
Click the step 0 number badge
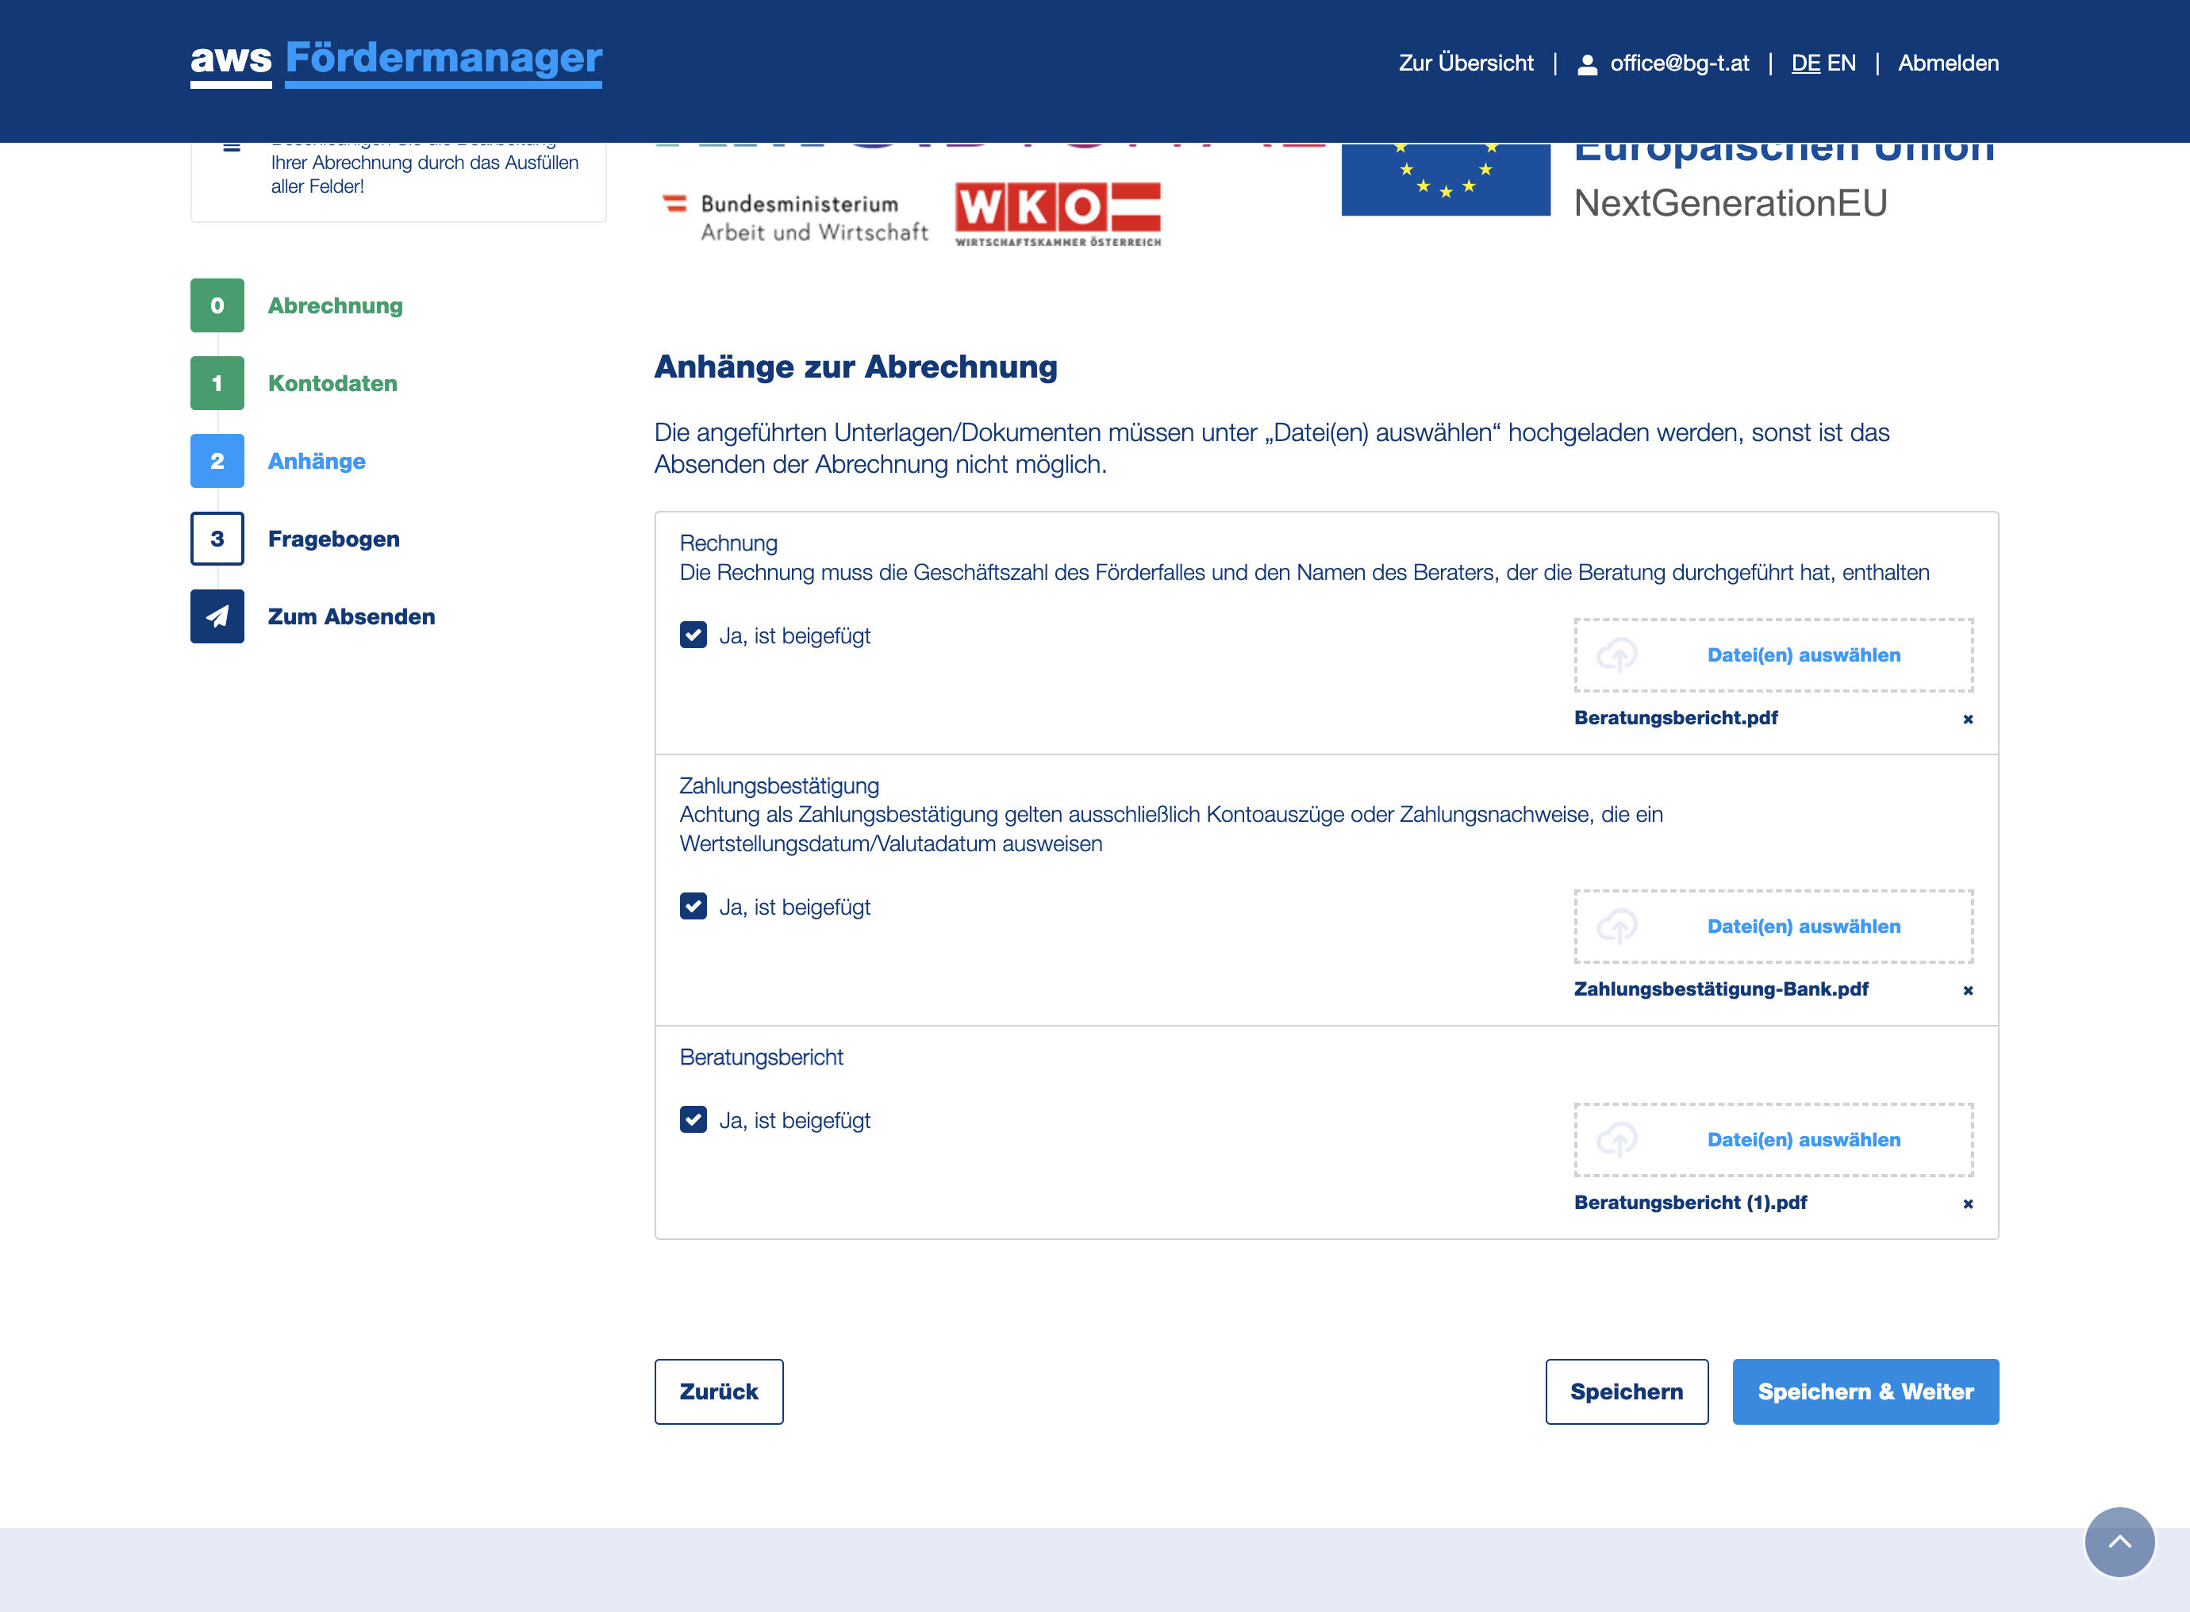pyautogui.click(x=217, y=305)
